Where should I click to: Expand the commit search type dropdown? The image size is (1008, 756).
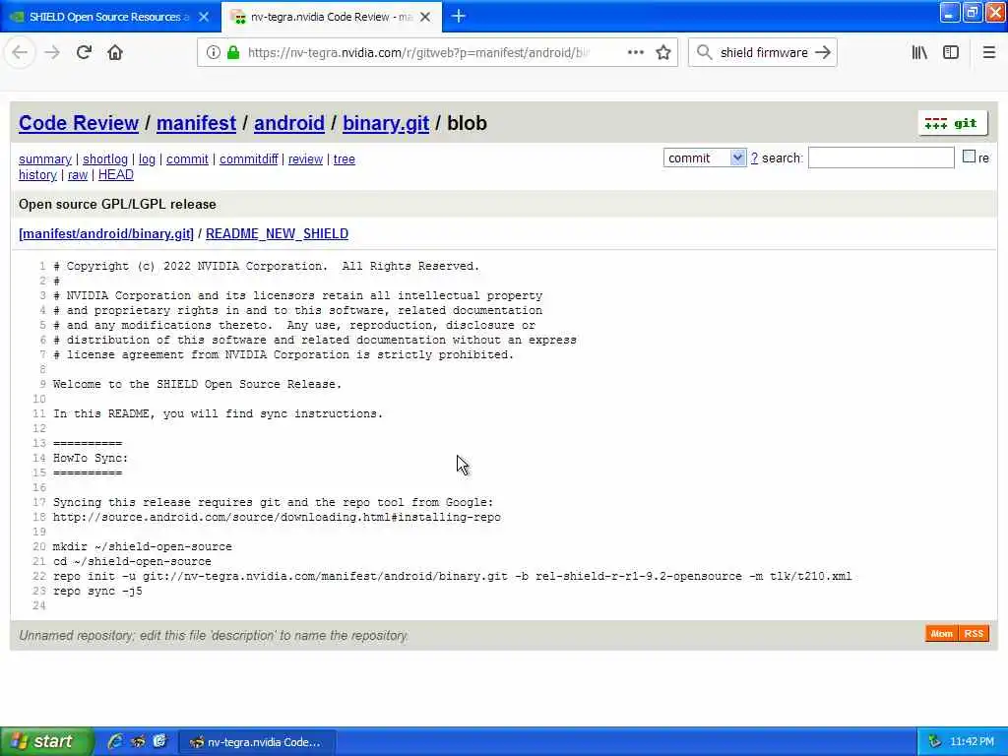tap(705, 157)
